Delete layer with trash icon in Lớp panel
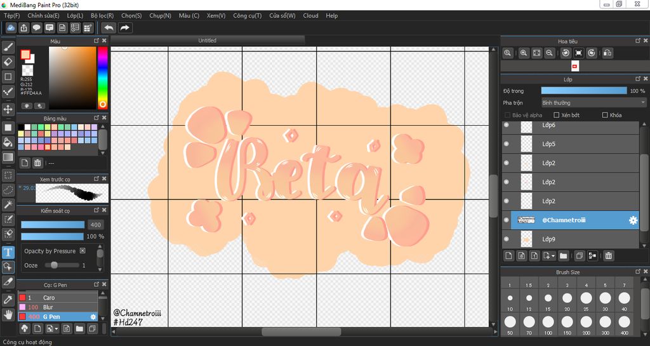The height and width of the screenshot is (346, 650). [x=608, y=256]
